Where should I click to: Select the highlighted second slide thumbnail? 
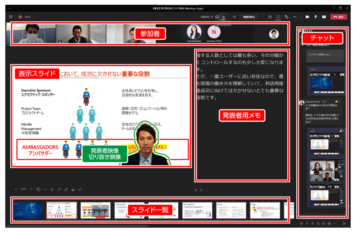(62, 211)
